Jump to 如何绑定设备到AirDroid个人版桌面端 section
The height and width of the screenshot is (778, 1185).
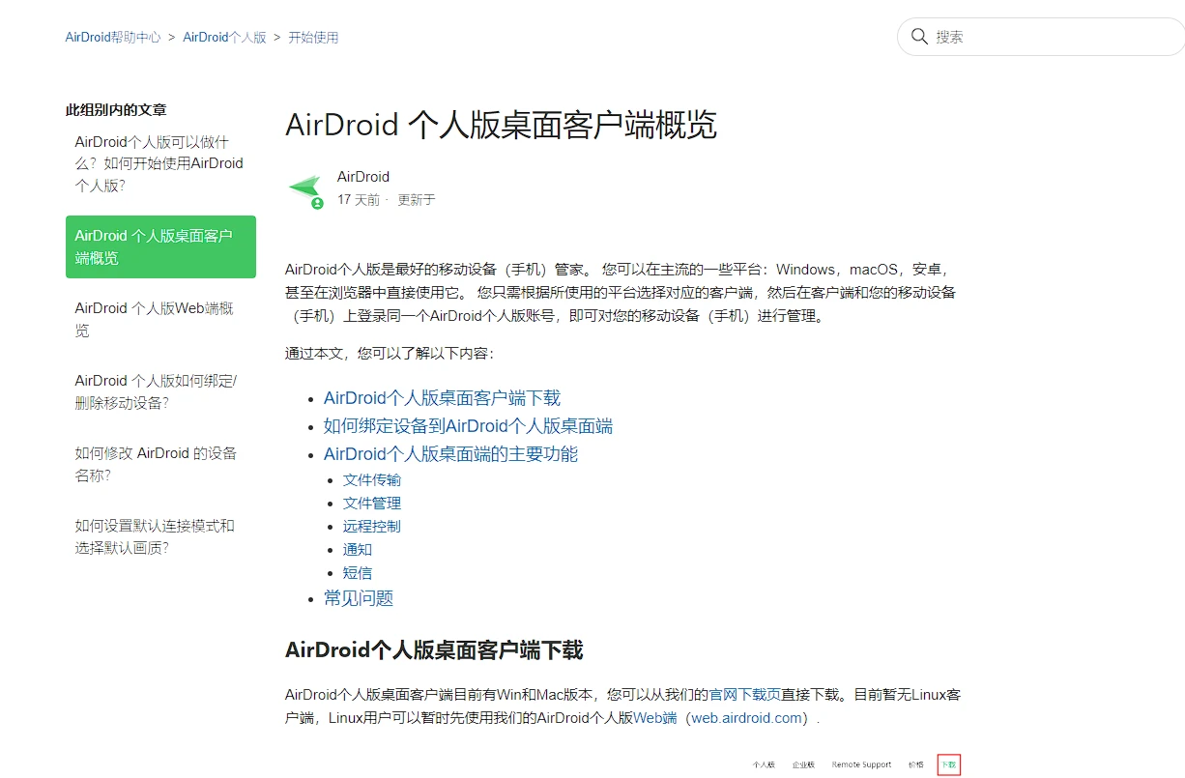click(468, 426)
